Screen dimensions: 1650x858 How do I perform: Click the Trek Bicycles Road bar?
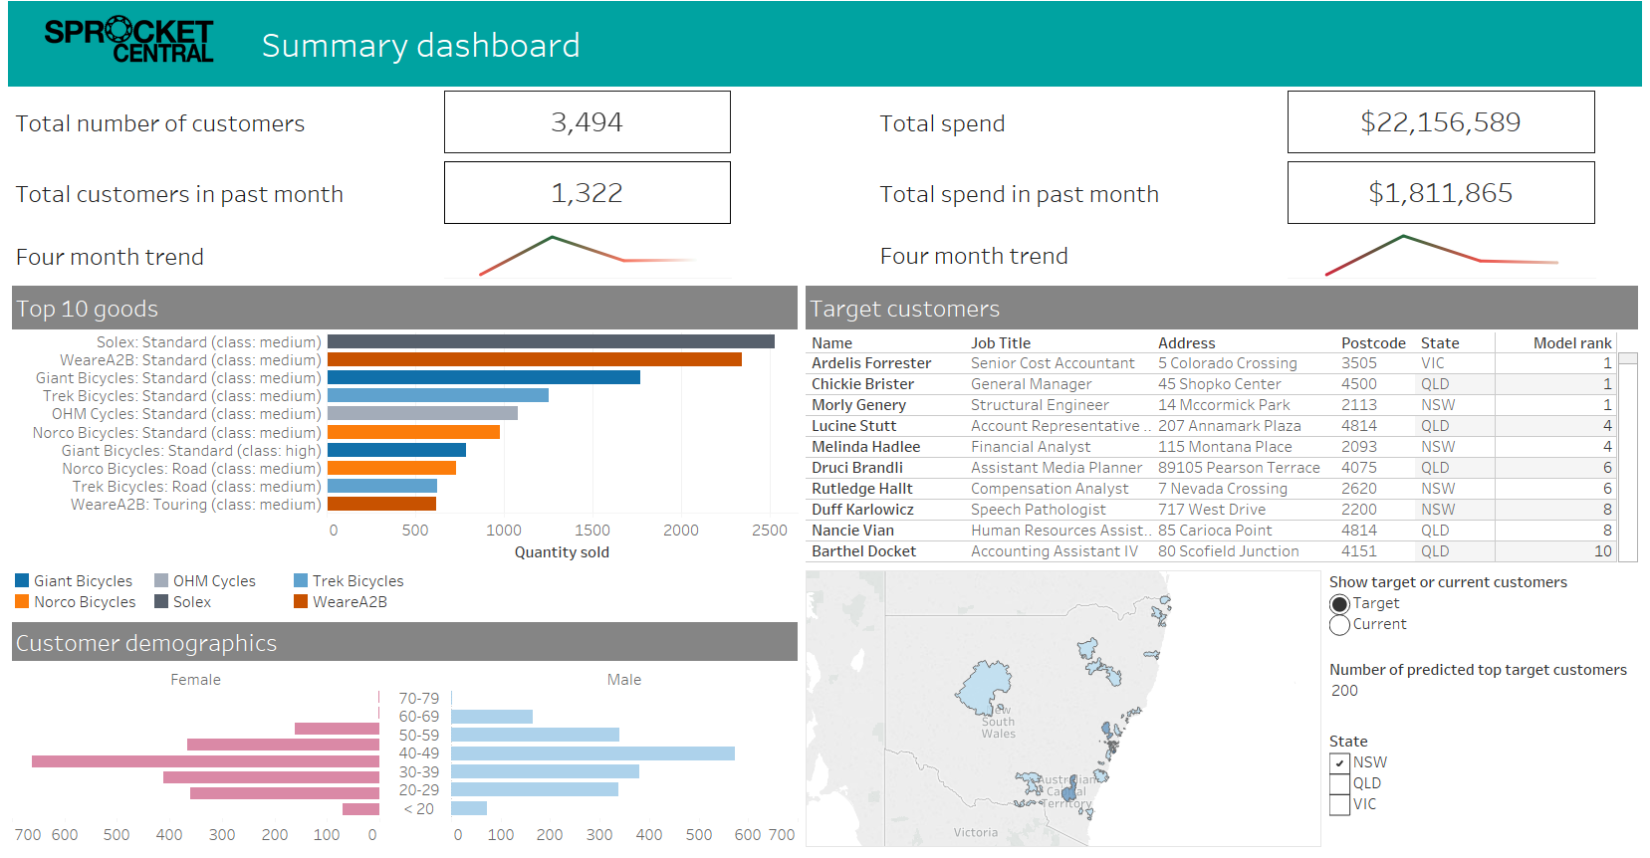tap(382, 486)
